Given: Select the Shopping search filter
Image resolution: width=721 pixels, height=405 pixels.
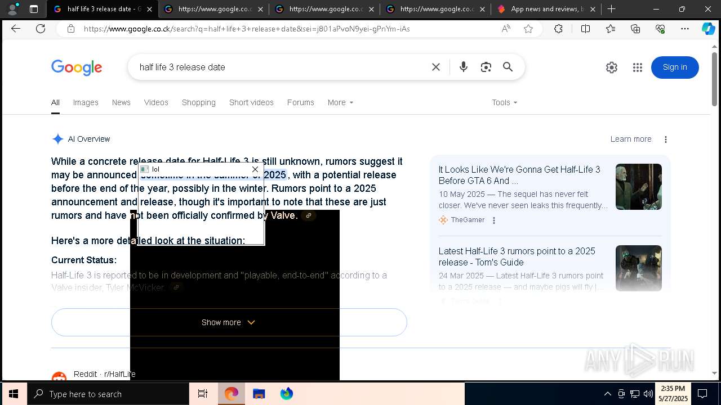Looking at the screenshot, I should (199, 102).
